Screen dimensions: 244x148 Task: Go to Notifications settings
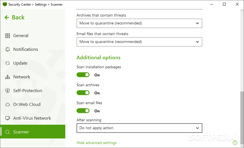click(x=33, y=49)
